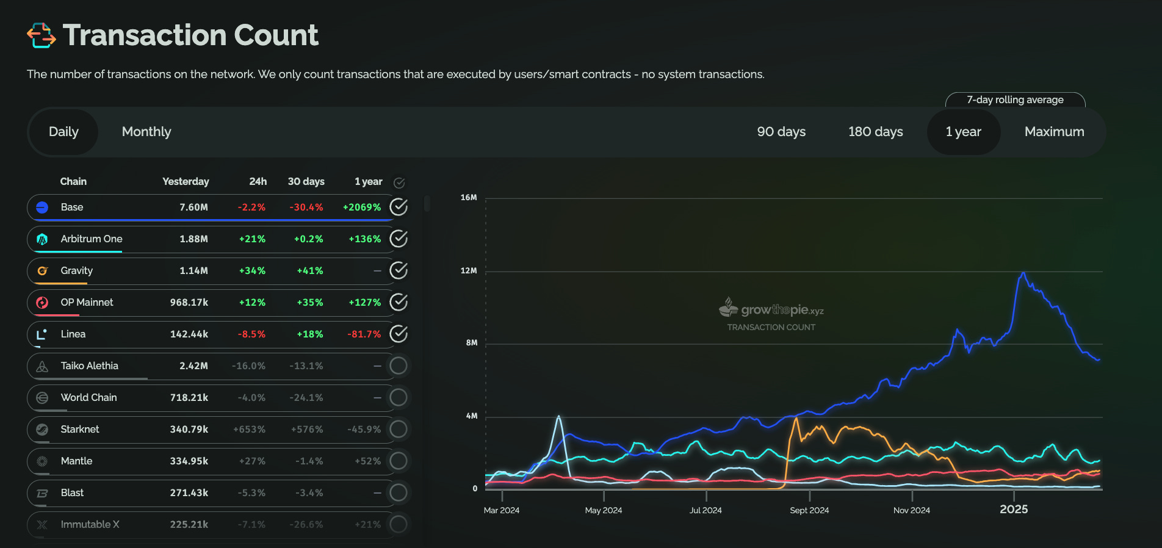Select the Maximum timespan
This screenshot has height=548, width=1162.
(x=1054, y=132)
